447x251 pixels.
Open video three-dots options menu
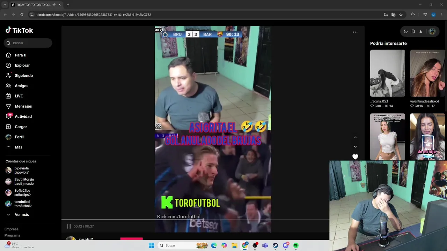(x=355, y=32)
